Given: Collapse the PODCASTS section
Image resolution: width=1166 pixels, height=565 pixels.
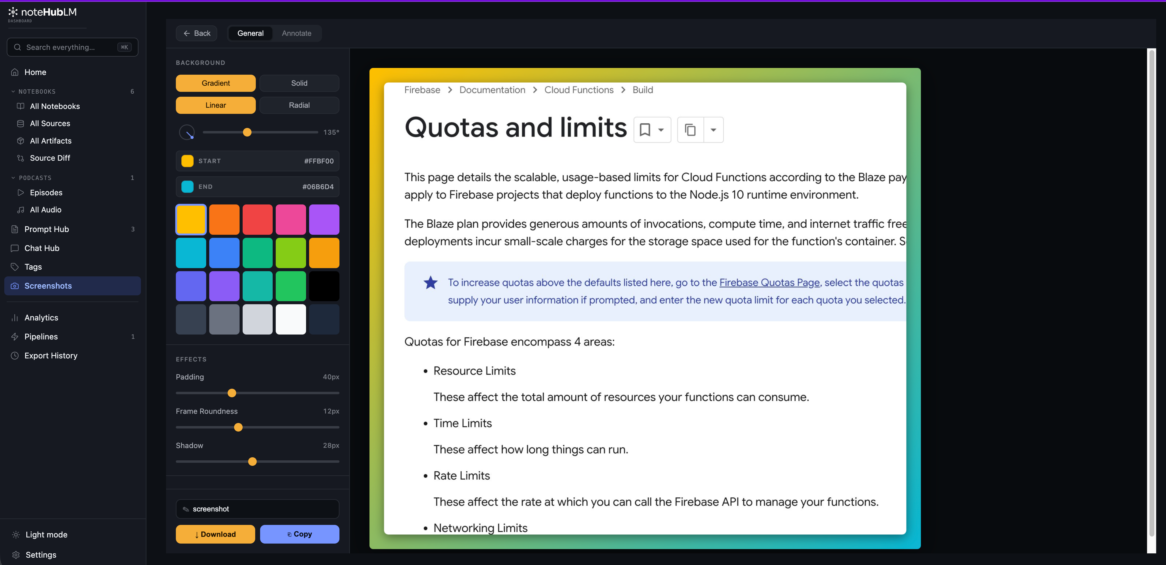Looking at the screenshot, I should [13, 178].
